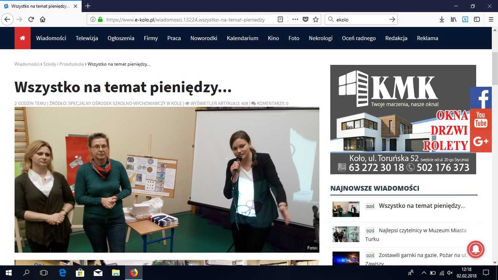
Task: Toggle the sidebar view
Action: click(x=477, y=19)
